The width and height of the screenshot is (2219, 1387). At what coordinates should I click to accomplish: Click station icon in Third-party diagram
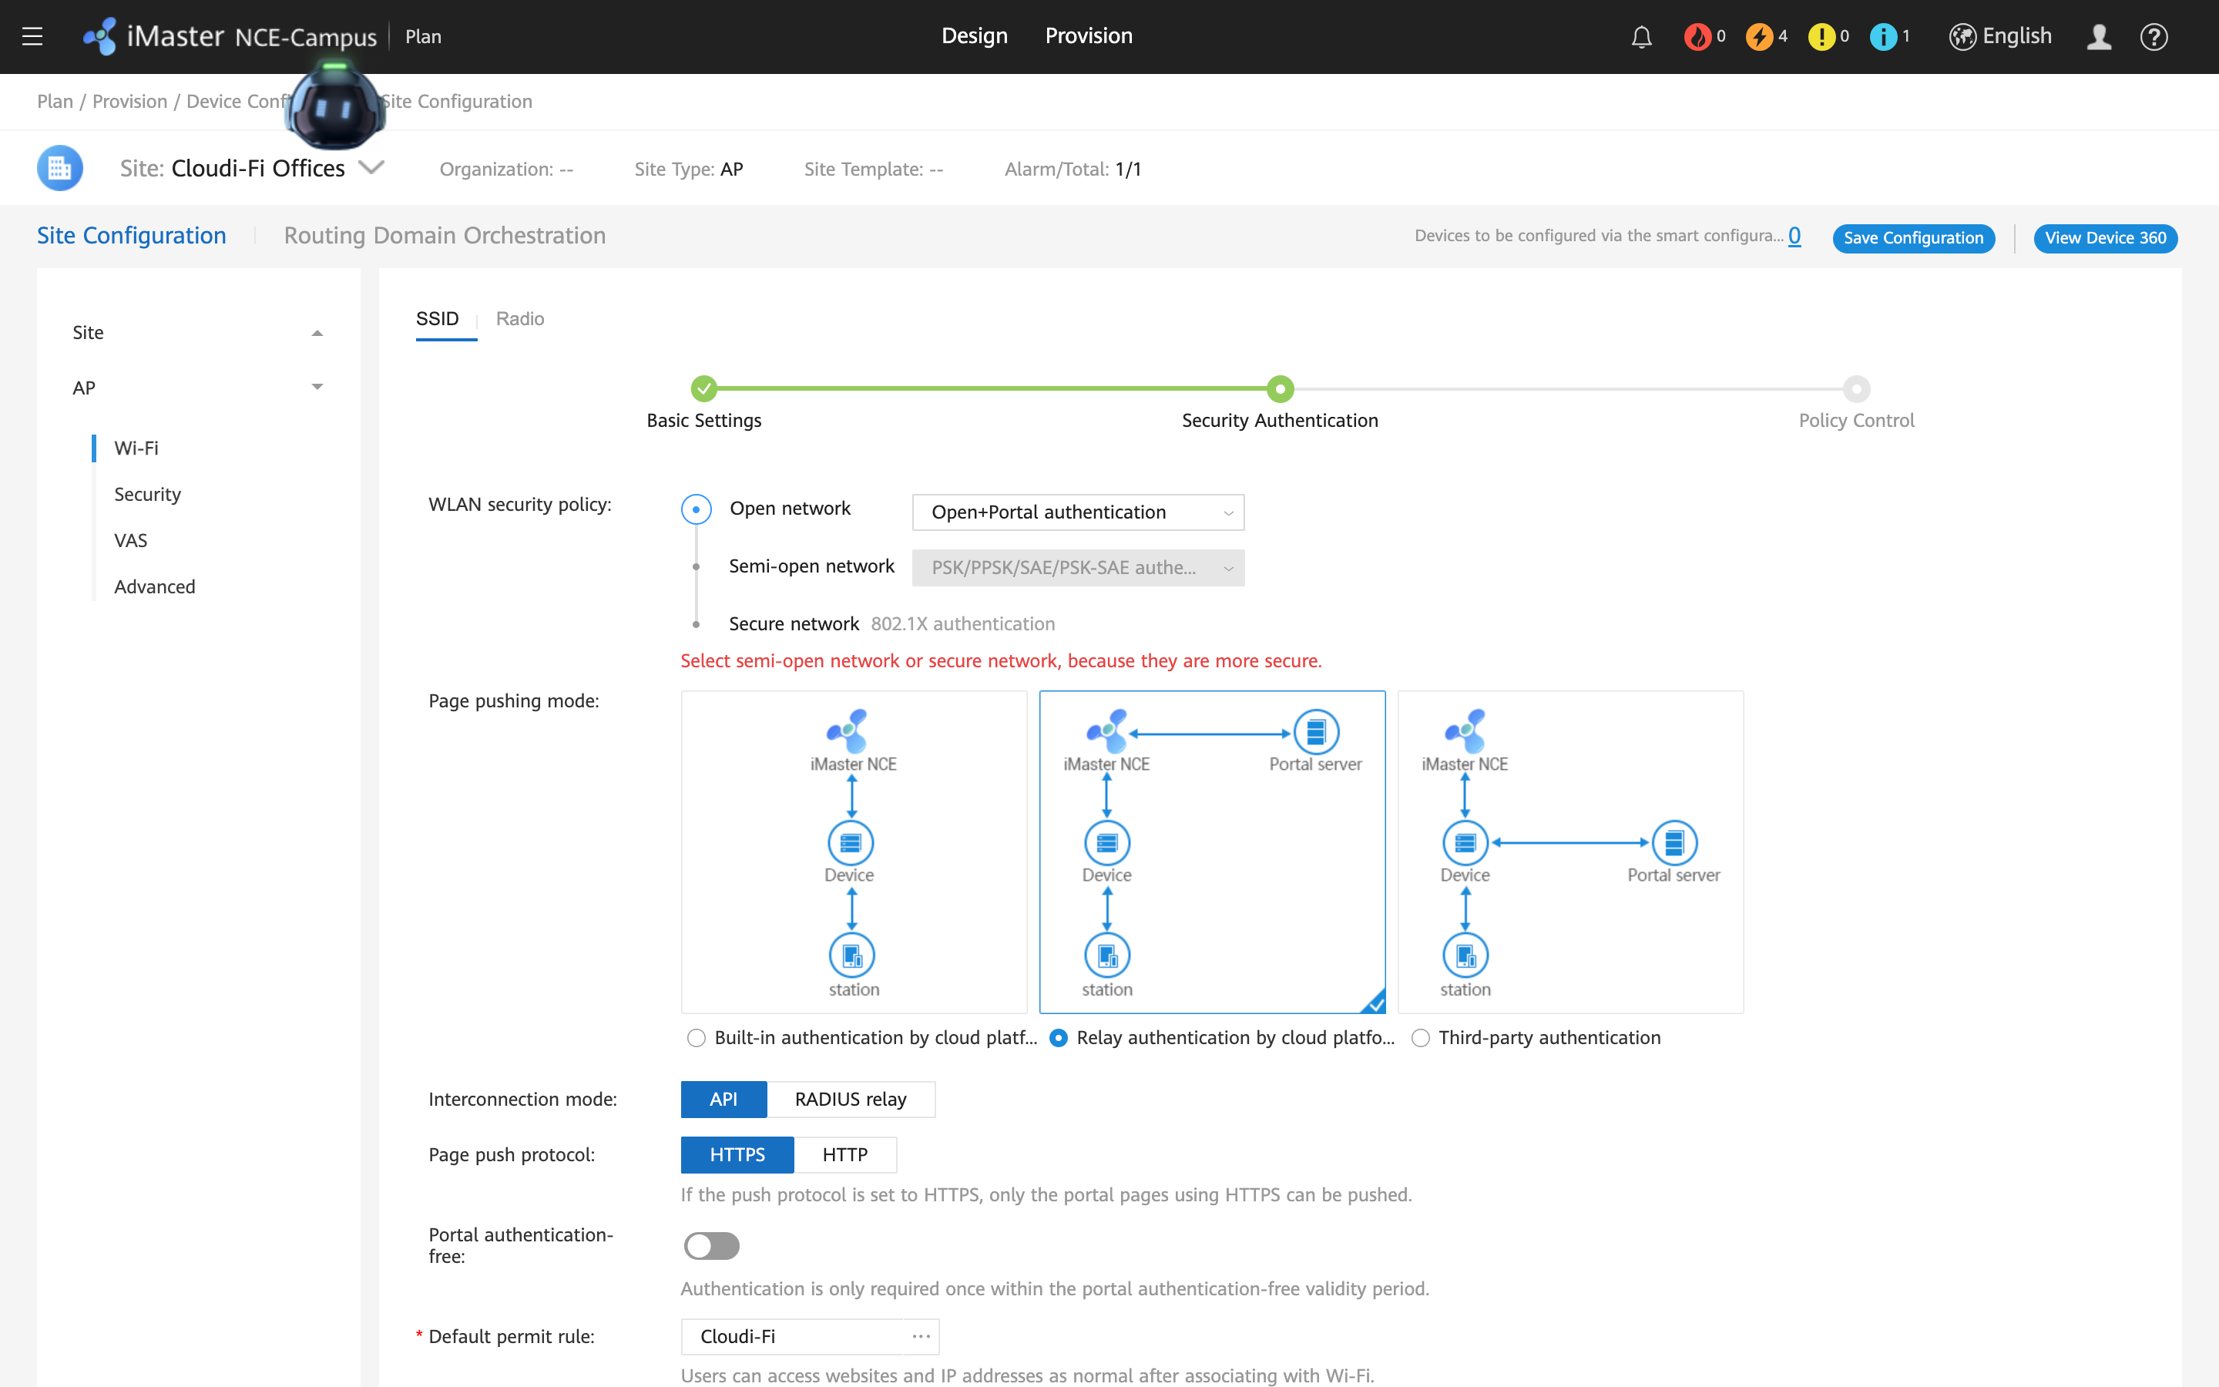1465,955
